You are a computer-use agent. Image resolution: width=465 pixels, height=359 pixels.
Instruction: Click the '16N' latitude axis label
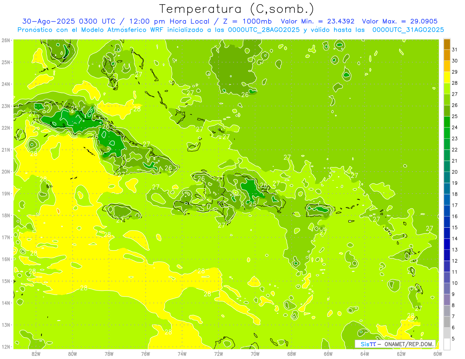click(5, 259)
